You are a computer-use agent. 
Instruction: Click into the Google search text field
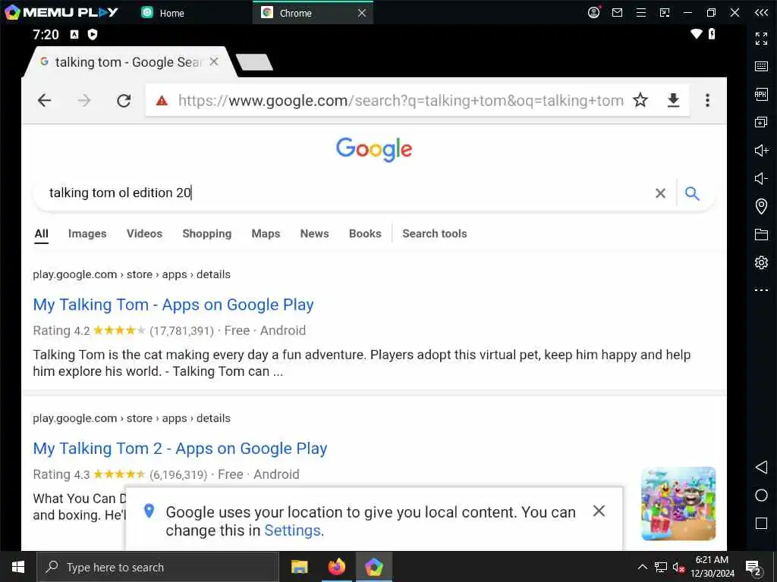pyautogui.click(x=347, y=193)
